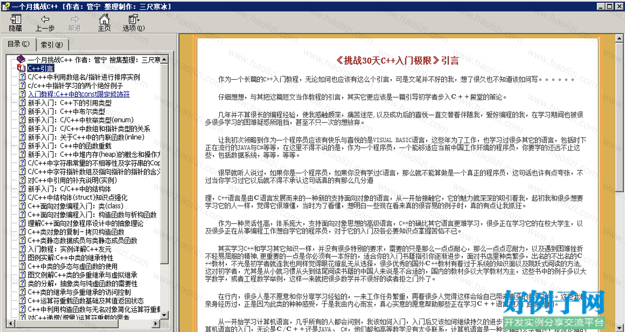This screenshot has height=332, width=625.
Task: Go back with the 上一步 arrow icon
Action: point(45,19)
